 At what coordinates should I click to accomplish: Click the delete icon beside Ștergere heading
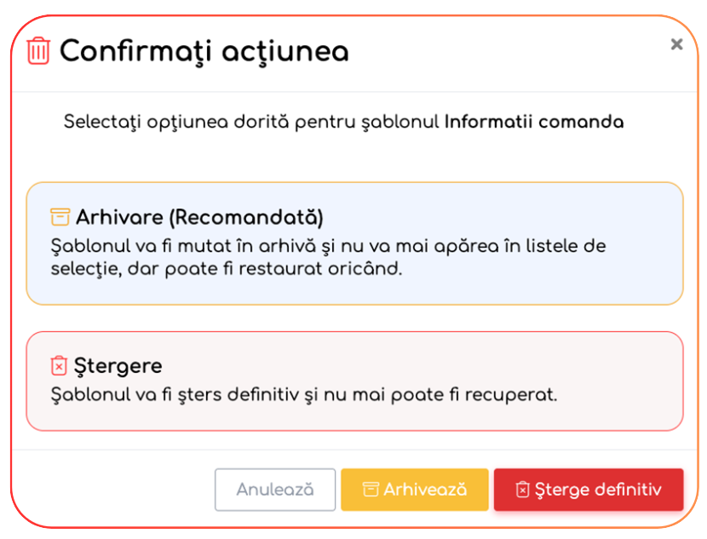(59, 366)
